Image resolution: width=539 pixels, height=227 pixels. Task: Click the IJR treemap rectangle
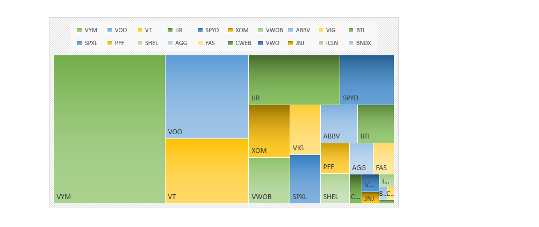pos(293,79)
